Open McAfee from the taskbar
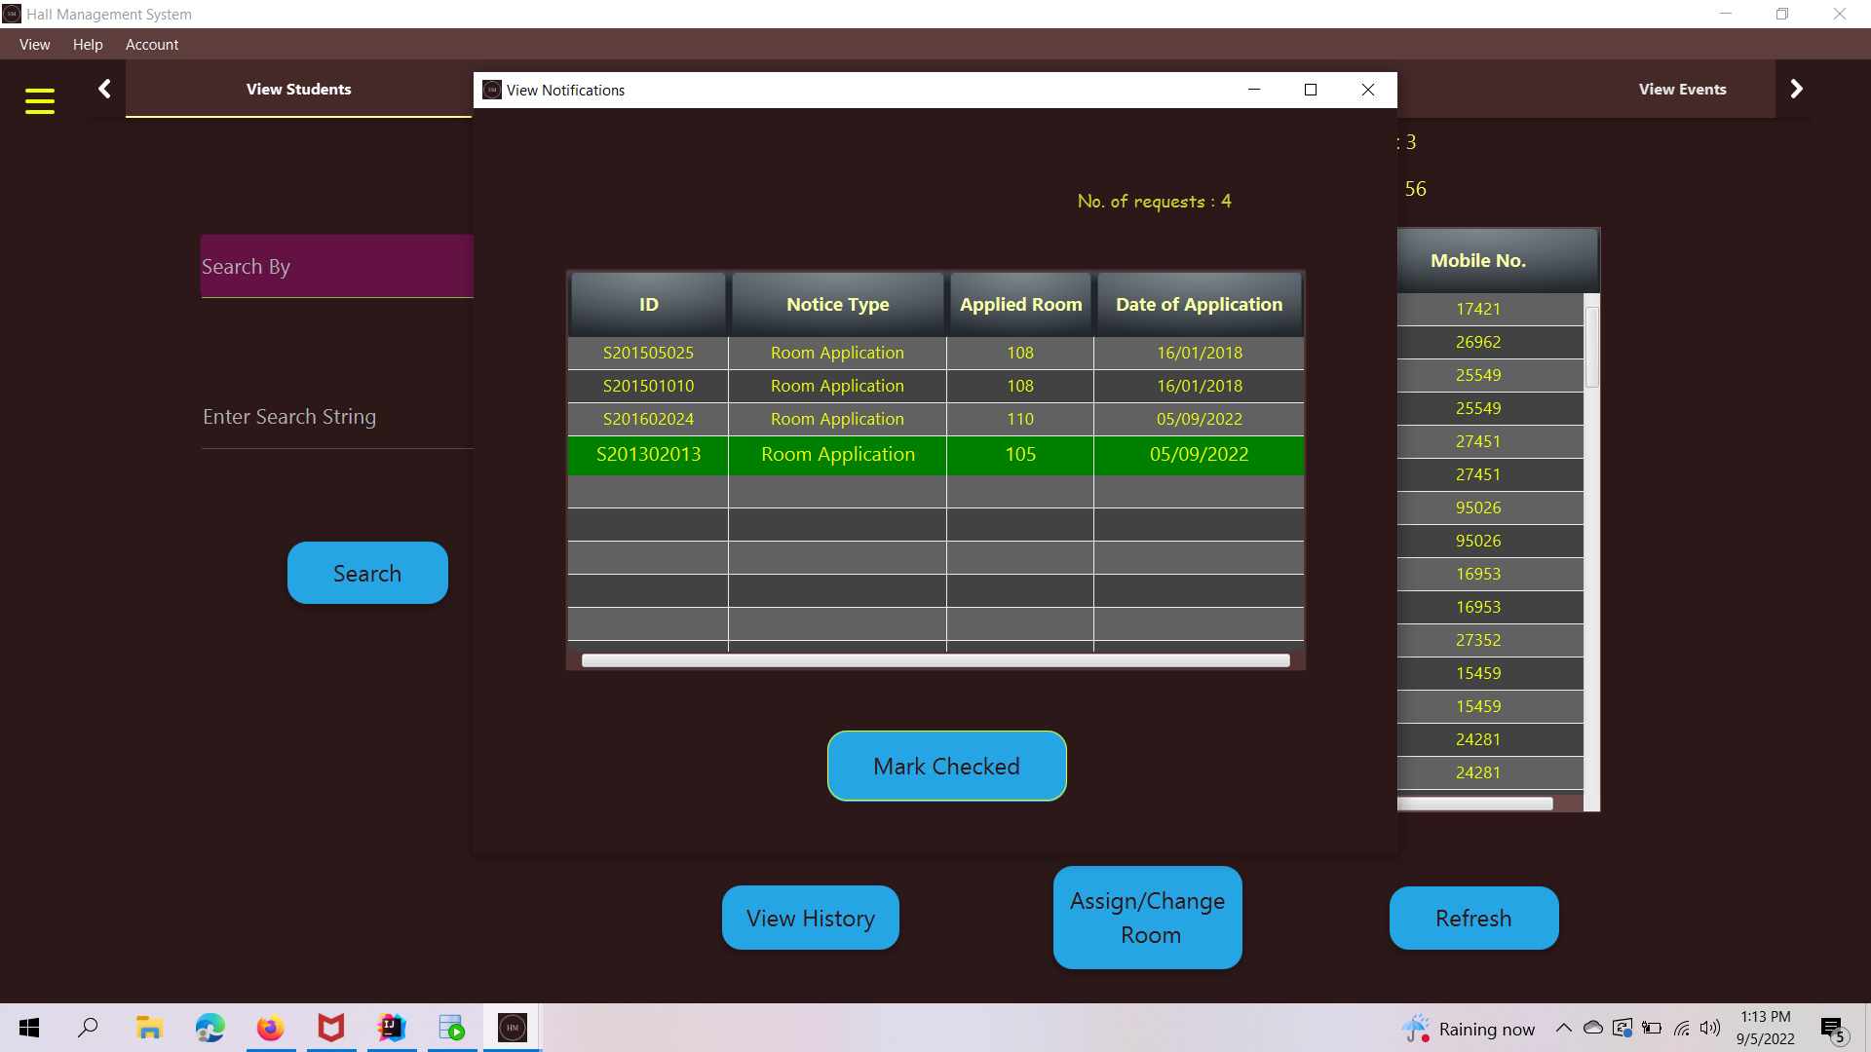The width and height of the screenshot is (1871, 1052). click(331, 1028)
